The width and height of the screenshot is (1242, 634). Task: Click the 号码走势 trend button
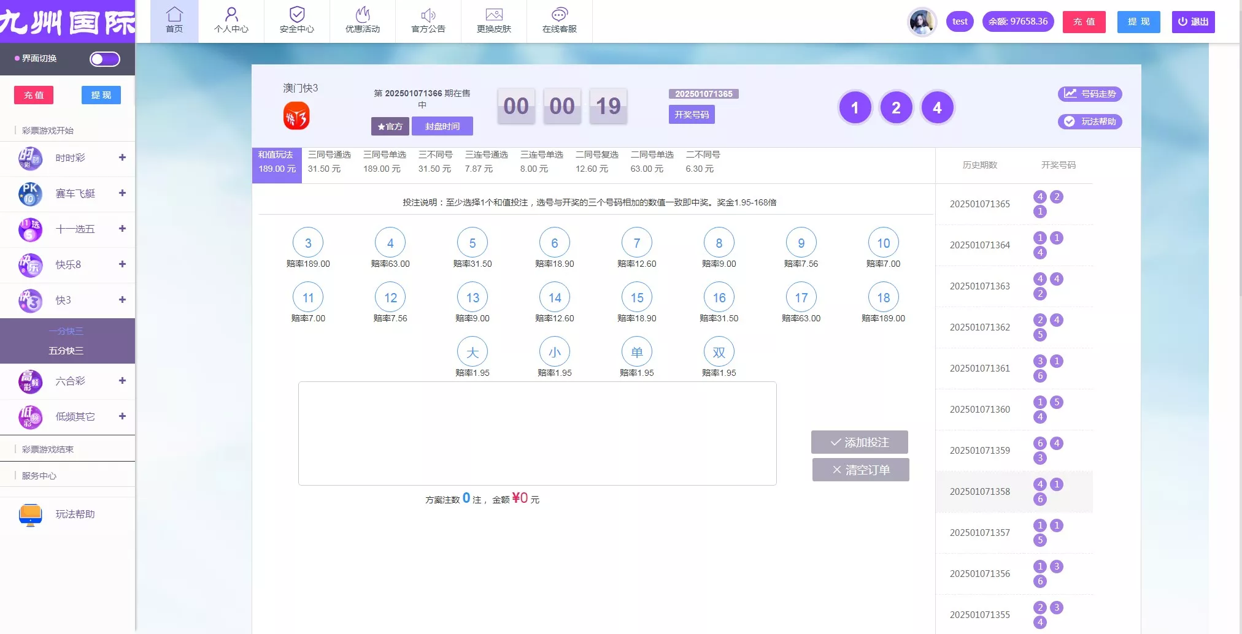click(1090, 94)
